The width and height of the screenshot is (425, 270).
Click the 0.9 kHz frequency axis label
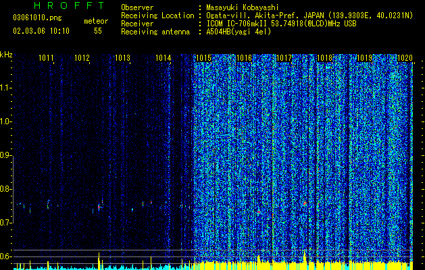[x=6, y=155]
